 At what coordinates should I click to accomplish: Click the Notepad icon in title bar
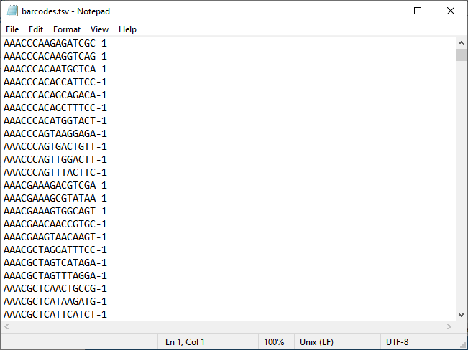[x=12, y=11]
